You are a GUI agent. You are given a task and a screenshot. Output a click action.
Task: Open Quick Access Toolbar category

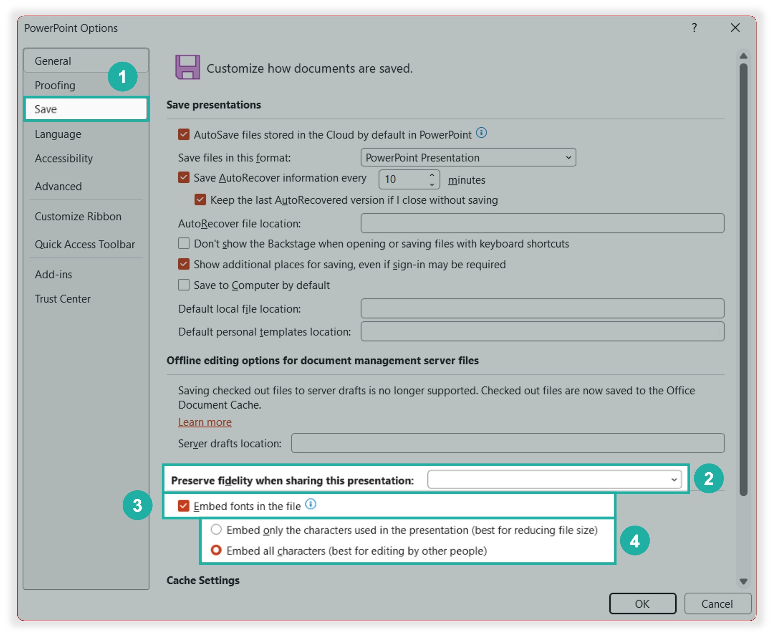tap(86, 244)
